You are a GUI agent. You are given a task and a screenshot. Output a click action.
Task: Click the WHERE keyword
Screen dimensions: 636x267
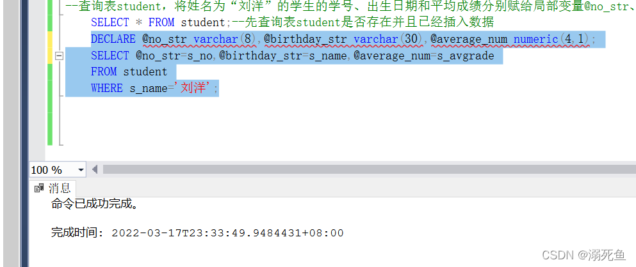(107, 88)
